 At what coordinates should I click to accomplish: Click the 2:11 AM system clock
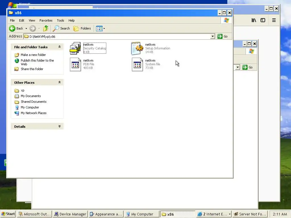coord(280,214)
